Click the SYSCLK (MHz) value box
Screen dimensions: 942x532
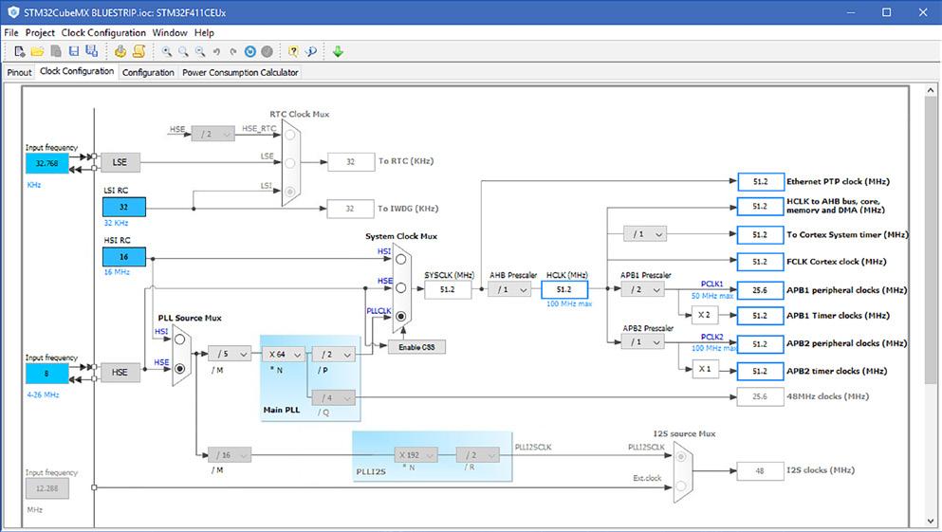click(x=448, y=289)
